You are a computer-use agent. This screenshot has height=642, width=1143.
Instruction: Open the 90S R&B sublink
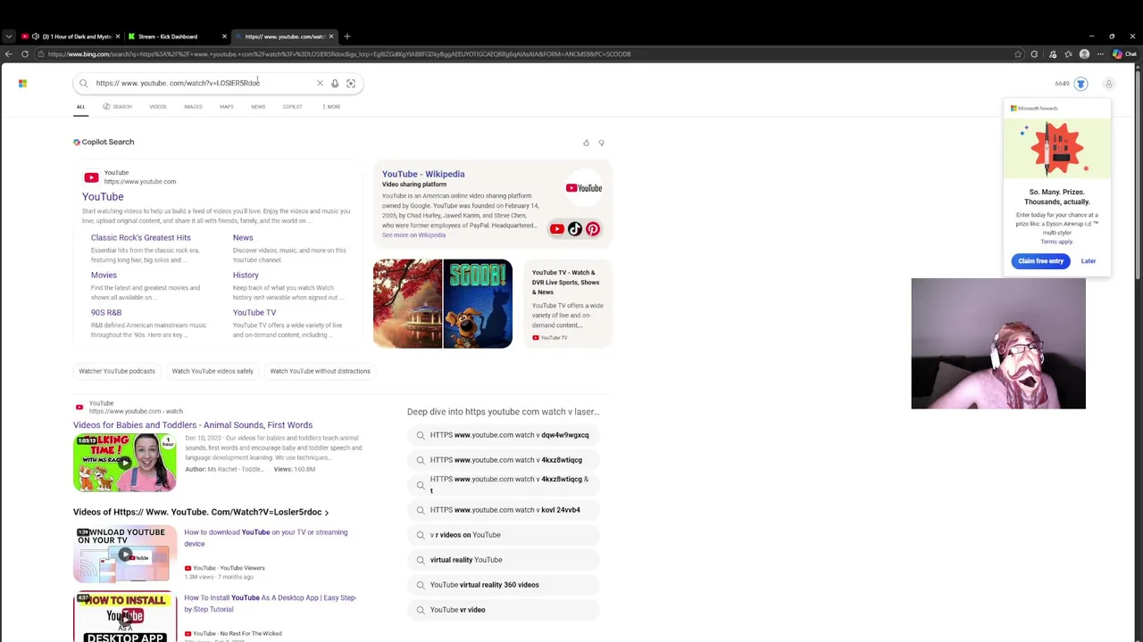coord(106,313)
